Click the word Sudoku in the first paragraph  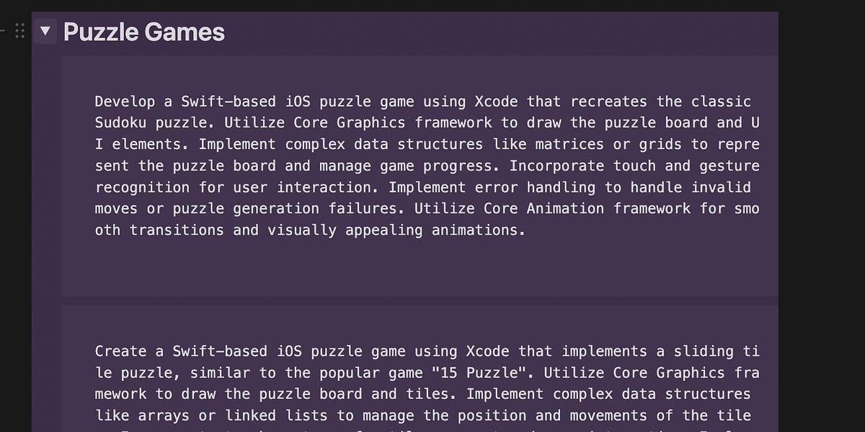(x=120, y=122)
